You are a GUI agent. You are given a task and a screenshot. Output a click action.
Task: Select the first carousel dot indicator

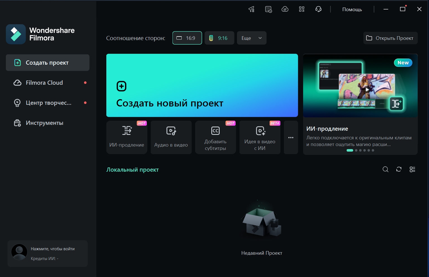point(350,150)
